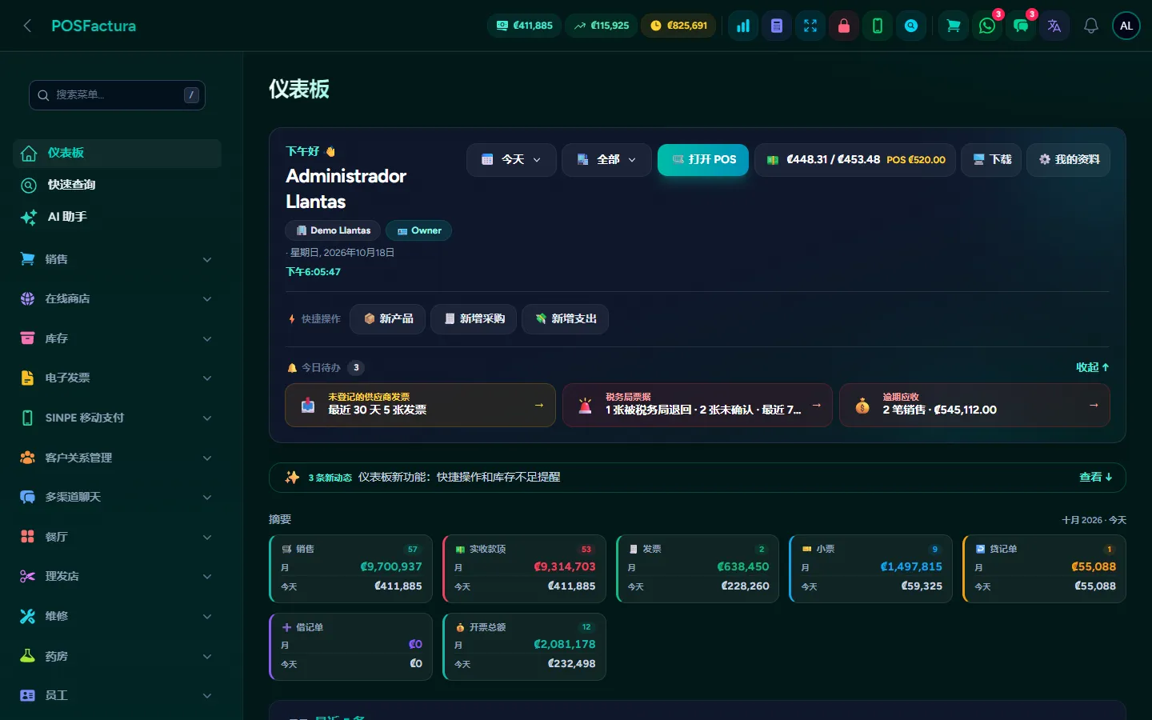Image resolution: width=1152 pixels, height=720 pixels.
Task: Expand news updates via 查看 link
Action: 1096,477
